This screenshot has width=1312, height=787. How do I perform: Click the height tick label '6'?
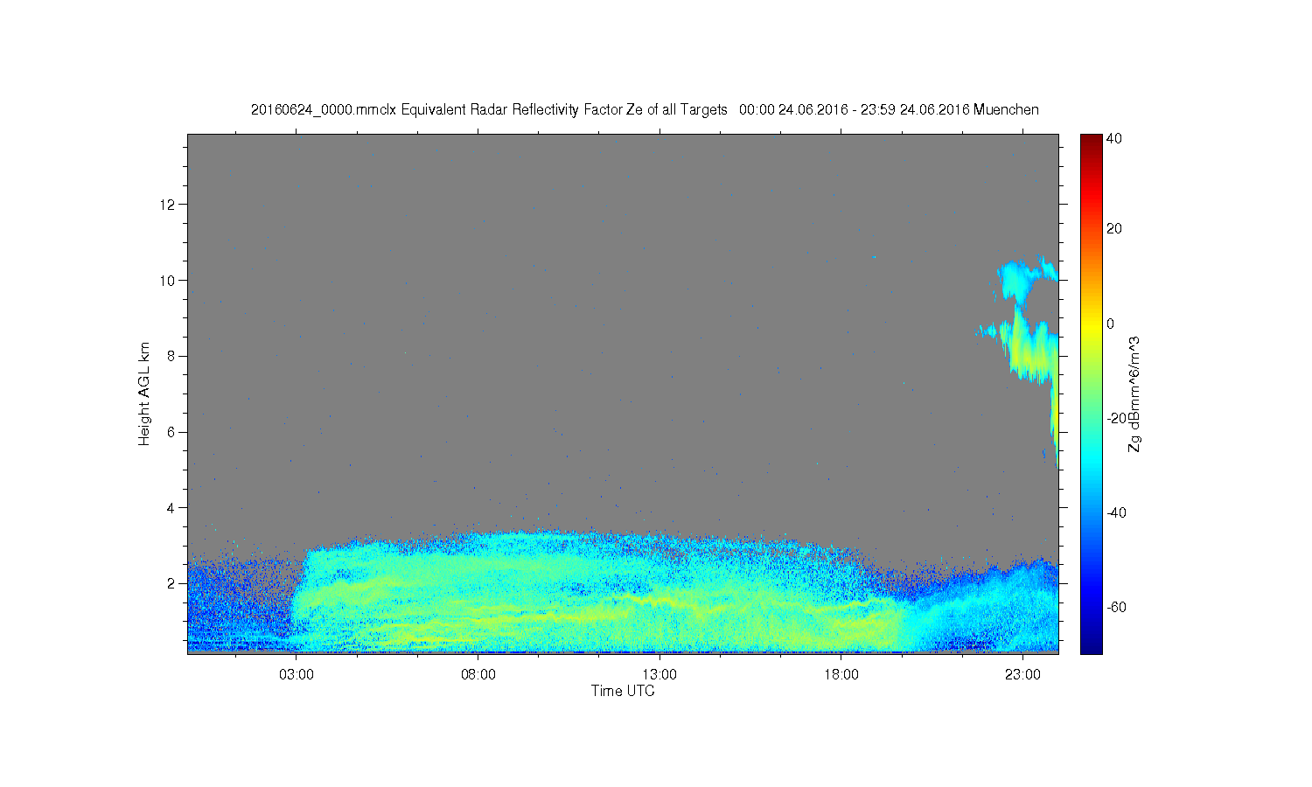[x=172, y=432]
